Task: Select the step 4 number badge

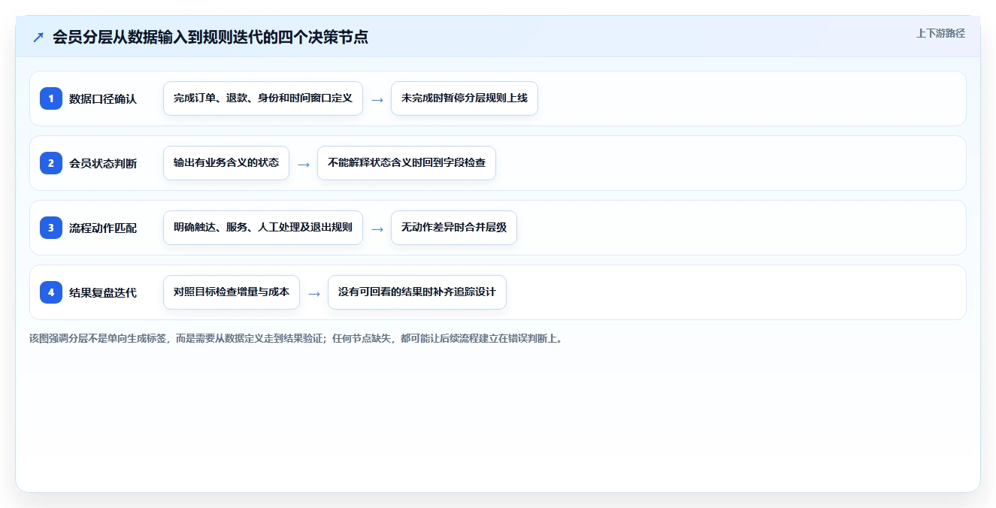Action: click(x=51, y=292)
